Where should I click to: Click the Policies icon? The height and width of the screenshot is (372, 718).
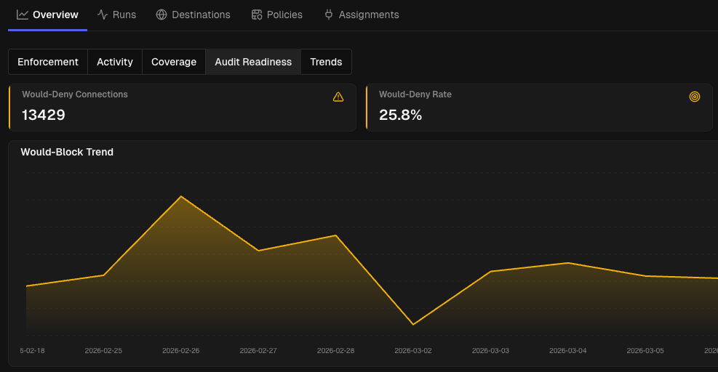(257, 15)
